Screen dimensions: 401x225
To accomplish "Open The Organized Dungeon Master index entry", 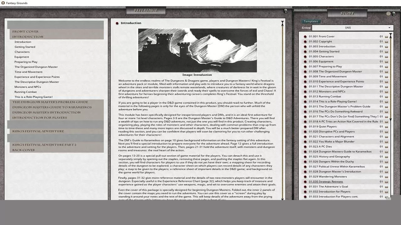I will [36, 67].
